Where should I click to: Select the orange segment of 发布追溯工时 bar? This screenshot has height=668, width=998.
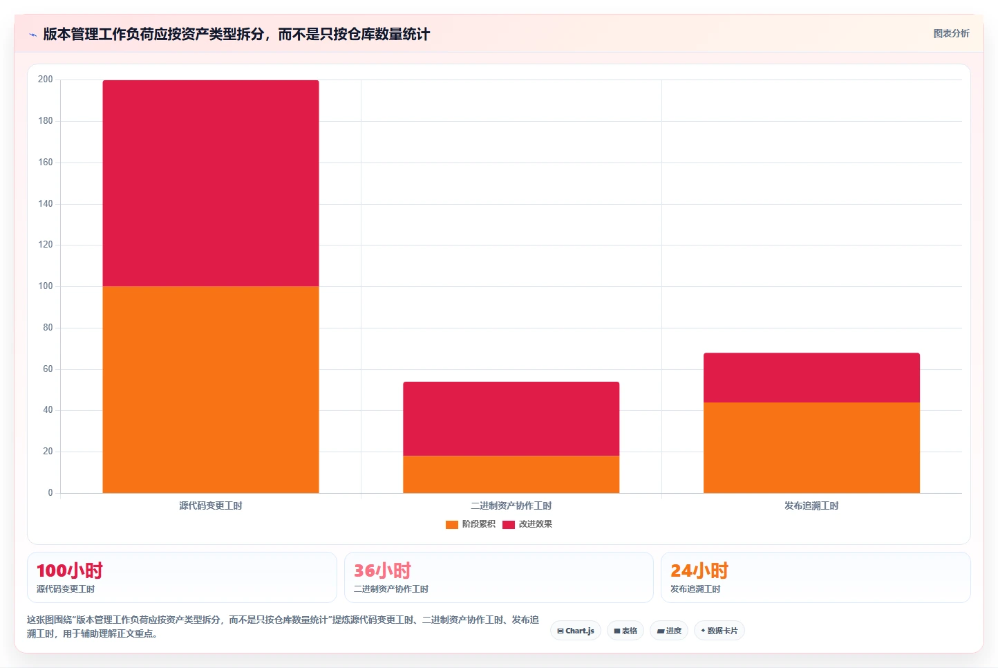[811, 447]
